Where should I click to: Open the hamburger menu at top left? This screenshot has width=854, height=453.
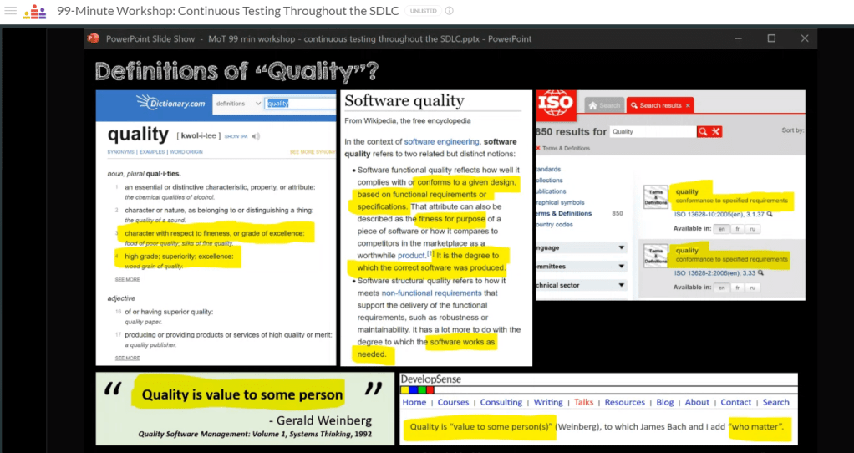click(x=10, y=10)
